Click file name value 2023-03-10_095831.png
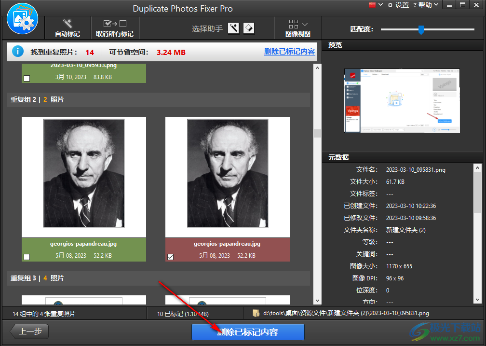 (416, 170)
